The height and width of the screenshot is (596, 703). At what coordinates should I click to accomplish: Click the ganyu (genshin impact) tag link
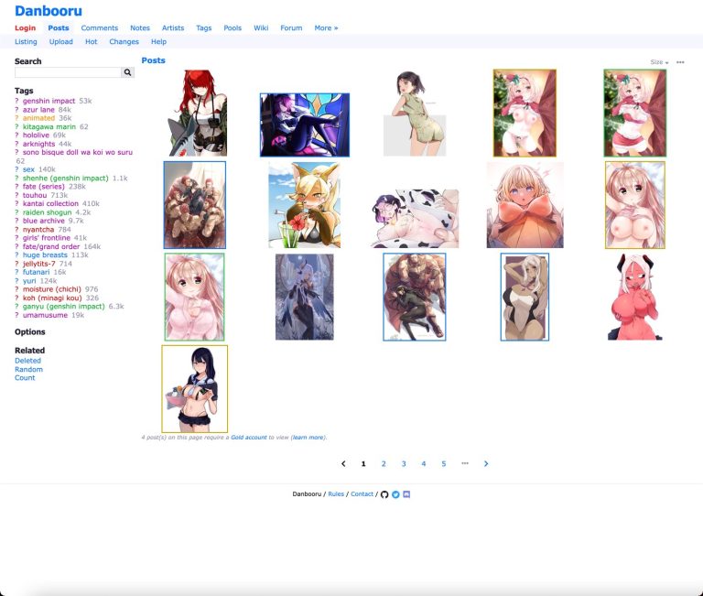64,307
